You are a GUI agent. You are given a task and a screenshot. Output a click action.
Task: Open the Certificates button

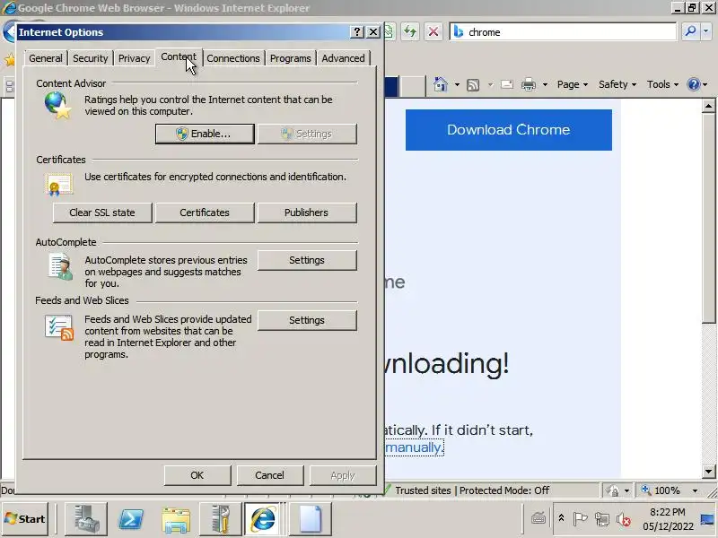[x=205, y=213]
